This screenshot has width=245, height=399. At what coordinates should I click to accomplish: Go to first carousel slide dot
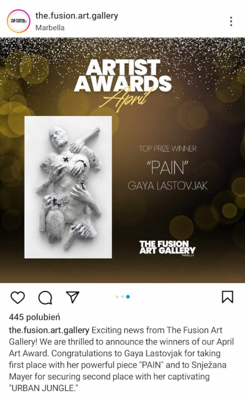pos(117,296)
